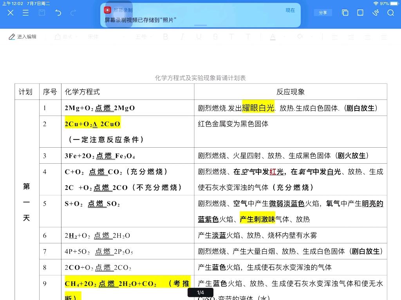The image size is (401, 300).
Task: Tap the 1/4 page indicator
Action: coord(200,292)
